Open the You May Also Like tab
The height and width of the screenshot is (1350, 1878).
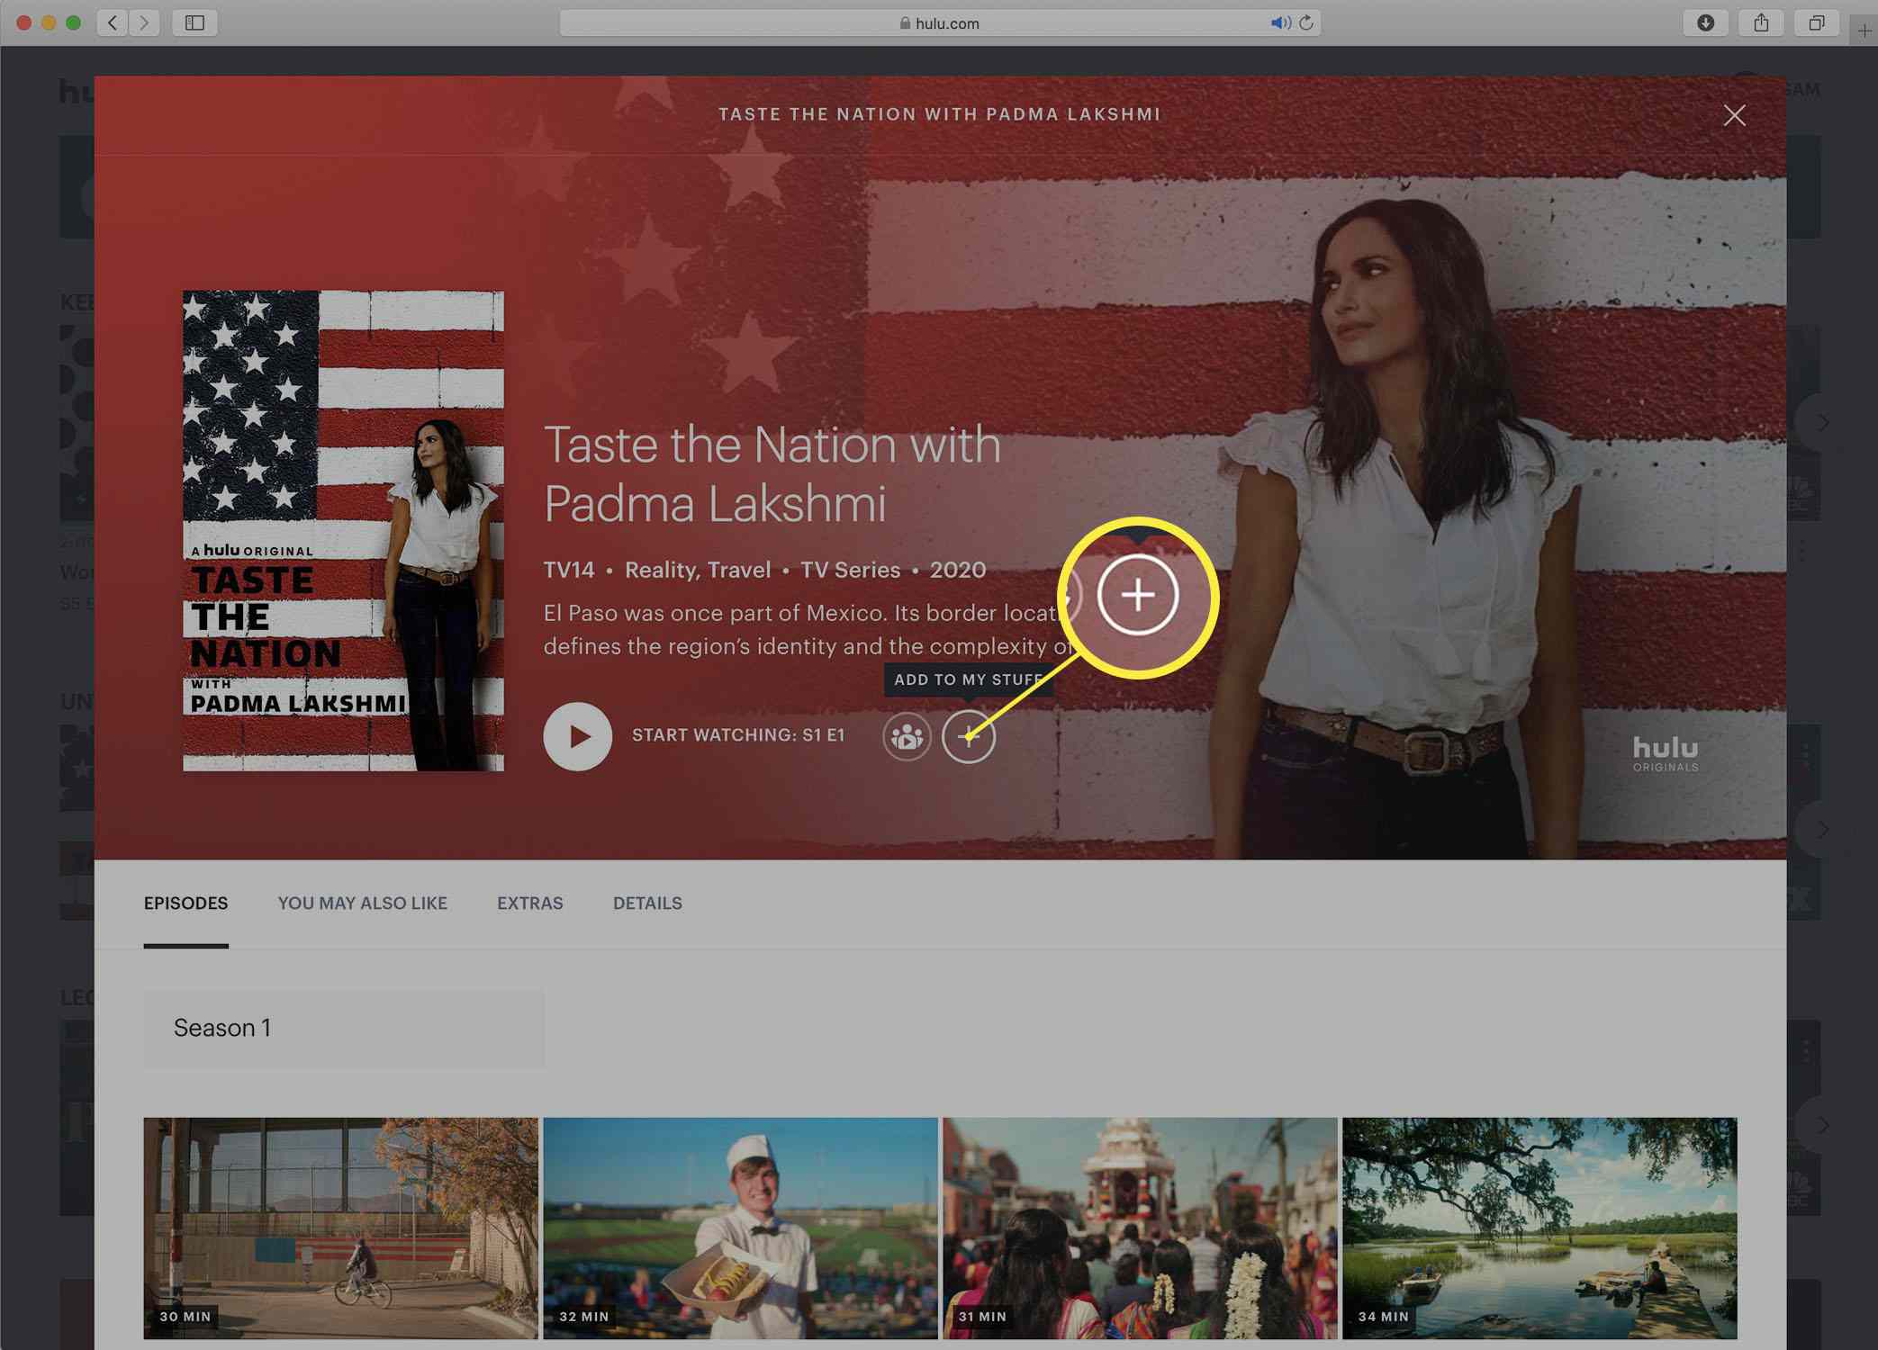(362, 903)
